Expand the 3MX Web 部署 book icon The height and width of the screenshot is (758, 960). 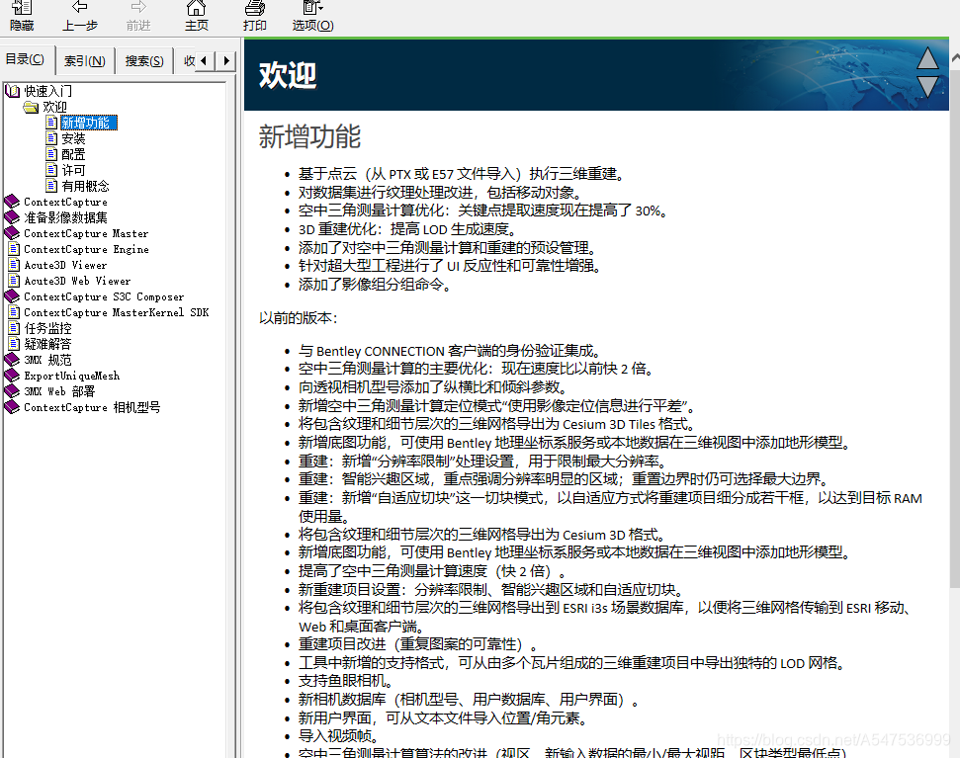click(x=12, y=391)
